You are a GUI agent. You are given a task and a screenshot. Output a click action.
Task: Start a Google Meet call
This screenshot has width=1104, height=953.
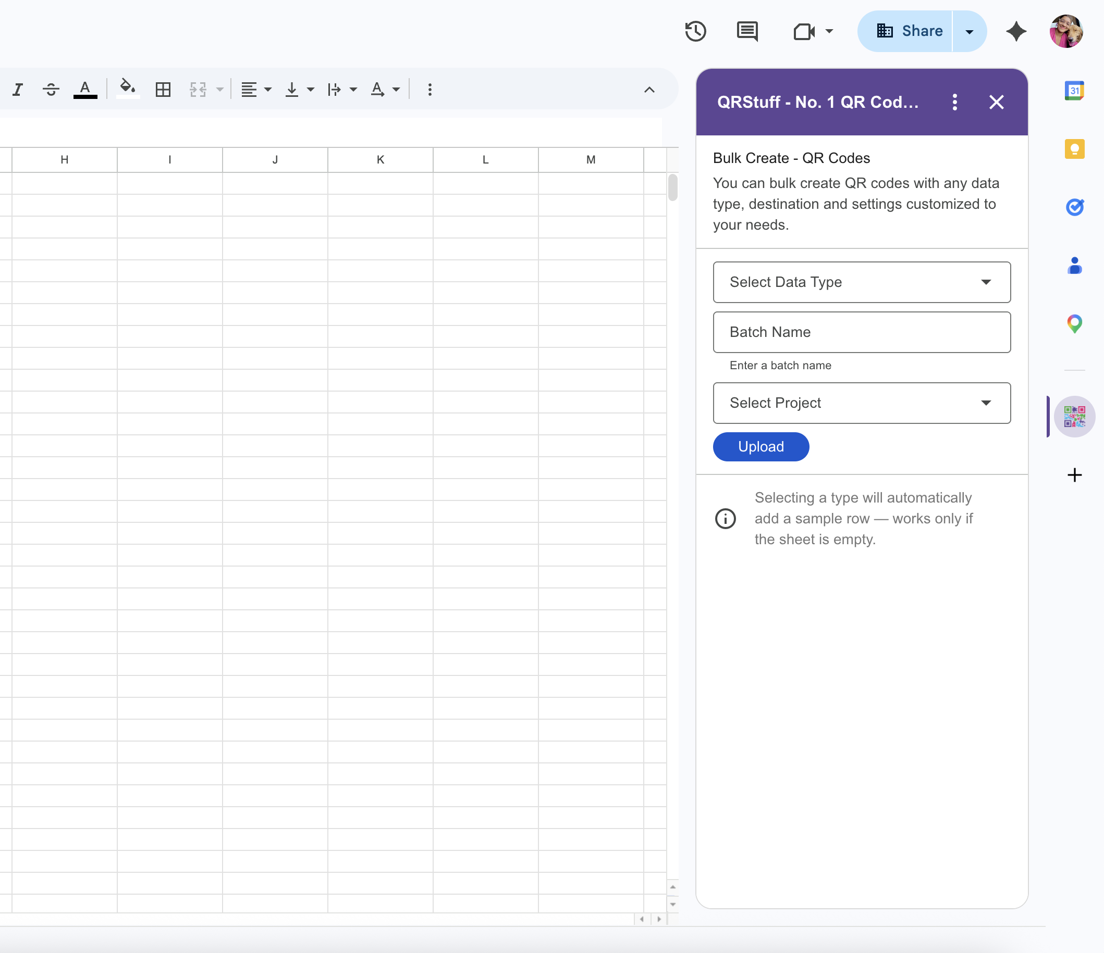(x=804, y=32)
